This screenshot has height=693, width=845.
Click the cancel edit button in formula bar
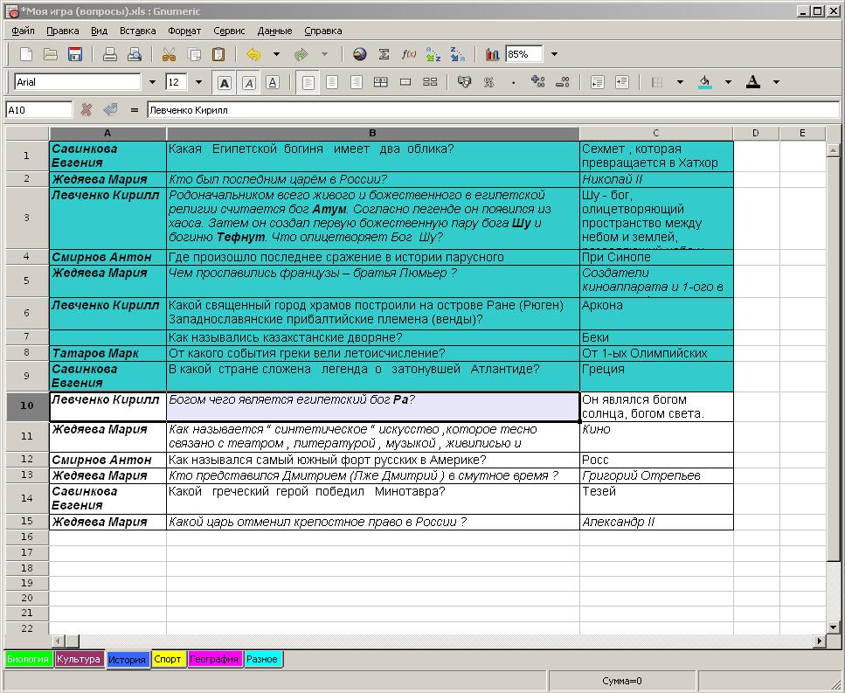coord(87,110)
